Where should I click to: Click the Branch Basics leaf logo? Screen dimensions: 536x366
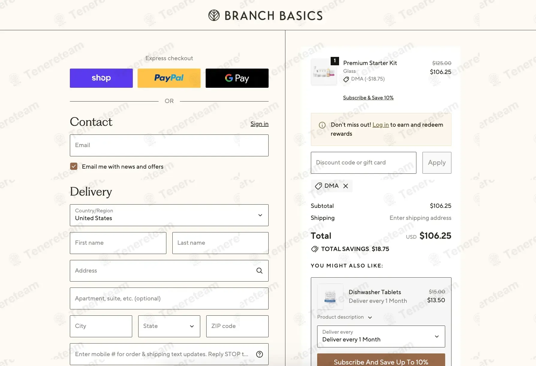[214, 15]
